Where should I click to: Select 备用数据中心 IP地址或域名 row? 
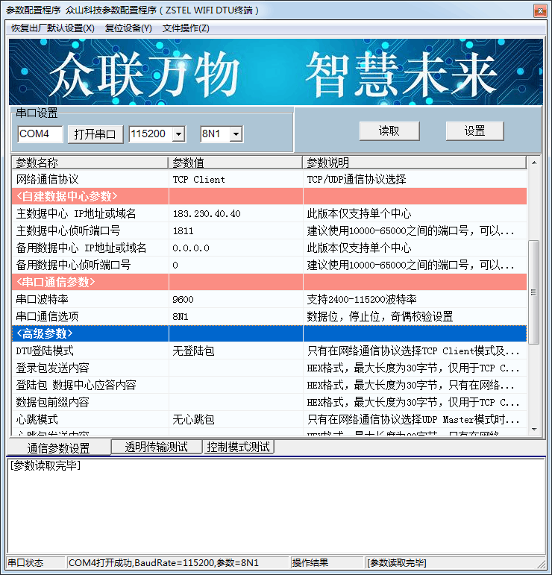pyautogui.click(x=269, y=248)
